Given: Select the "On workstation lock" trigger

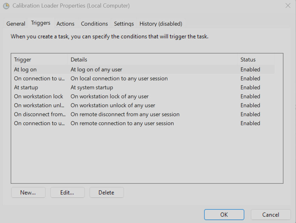Looking at the screenshot, I should click(38, 96).
